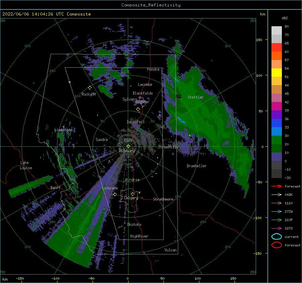This screenshot has width=302, height=283.
Task: Click the Okotoks city label
Action: (134, 224)
